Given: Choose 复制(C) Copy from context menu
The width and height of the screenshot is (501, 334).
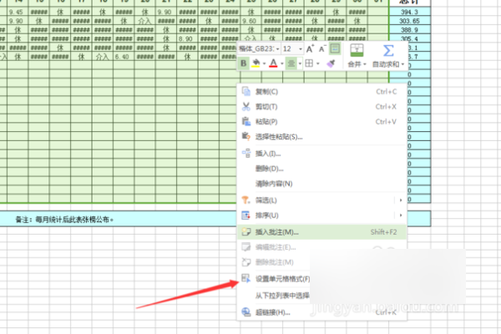Looking at the screenshot, I should coord(267,91).
